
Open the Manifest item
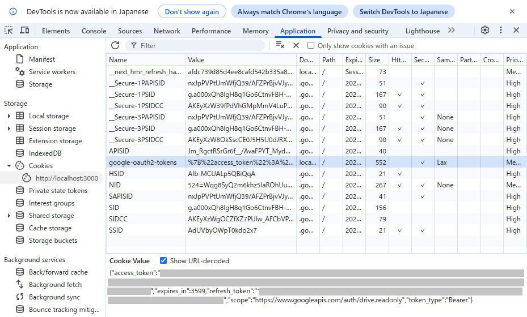(41, 59)
